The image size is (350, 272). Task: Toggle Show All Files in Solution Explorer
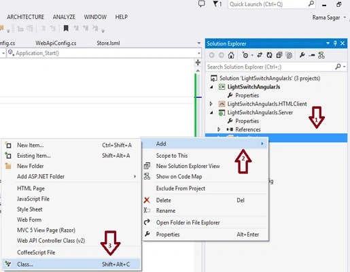pos(289,55)
